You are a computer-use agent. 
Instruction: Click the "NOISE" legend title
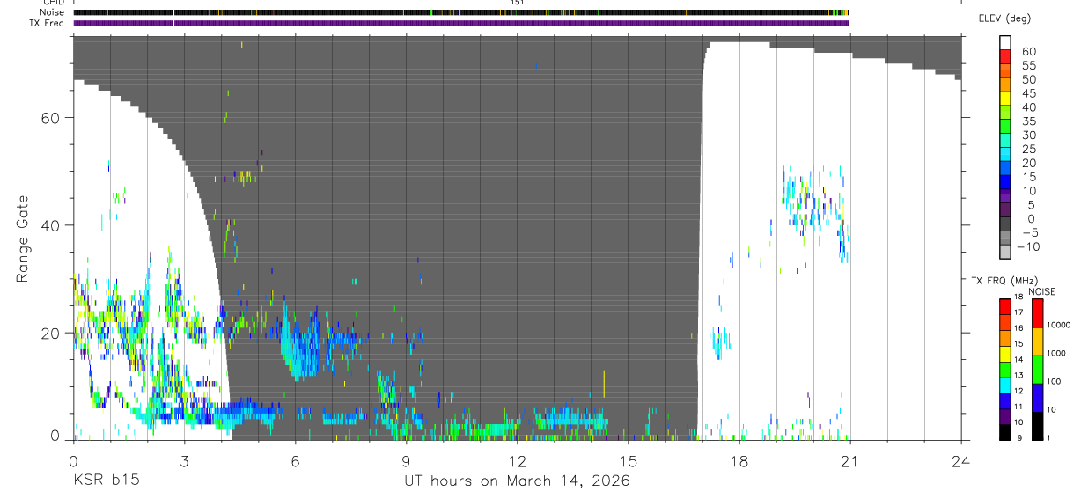click(x=1041, y=291)
